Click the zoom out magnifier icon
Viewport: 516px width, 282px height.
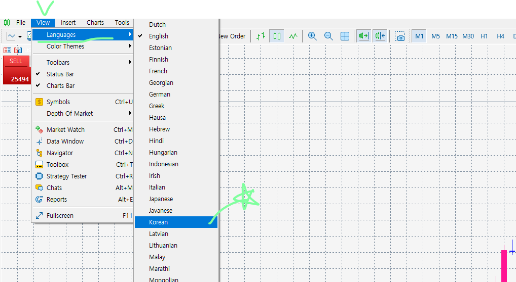[x=328, y=36]
